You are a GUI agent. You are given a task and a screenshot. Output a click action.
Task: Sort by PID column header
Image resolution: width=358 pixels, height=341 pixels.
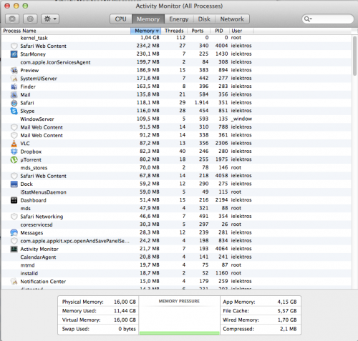pos(219,31)
